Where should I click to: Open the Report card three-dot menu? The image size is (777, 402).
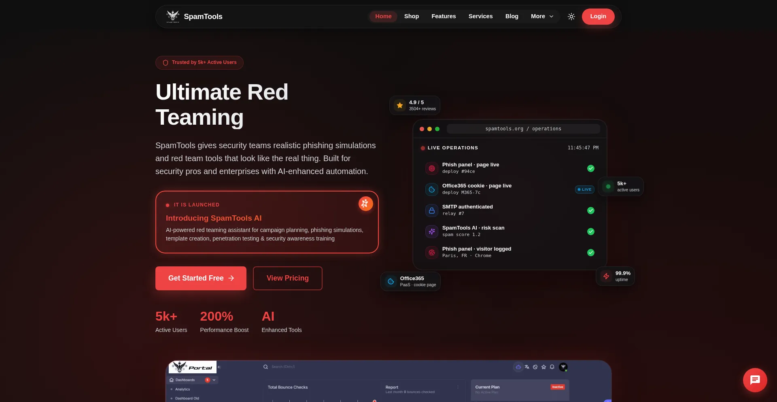tap(458, 387)
